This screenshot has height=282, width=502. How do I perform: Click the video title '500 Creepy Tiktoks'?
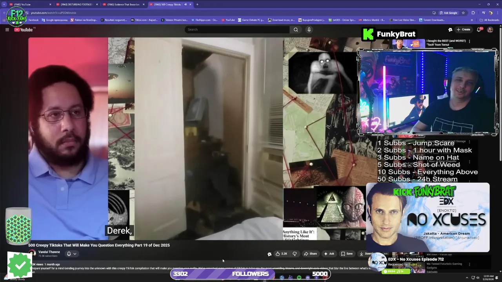[x=99, y=245]
